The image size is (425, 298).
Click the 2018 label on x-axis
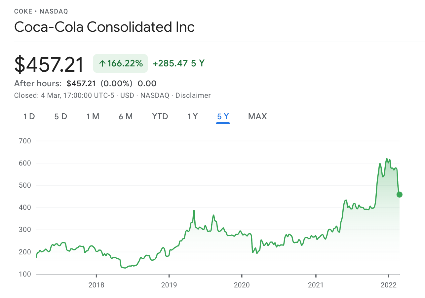pos(96,285)
